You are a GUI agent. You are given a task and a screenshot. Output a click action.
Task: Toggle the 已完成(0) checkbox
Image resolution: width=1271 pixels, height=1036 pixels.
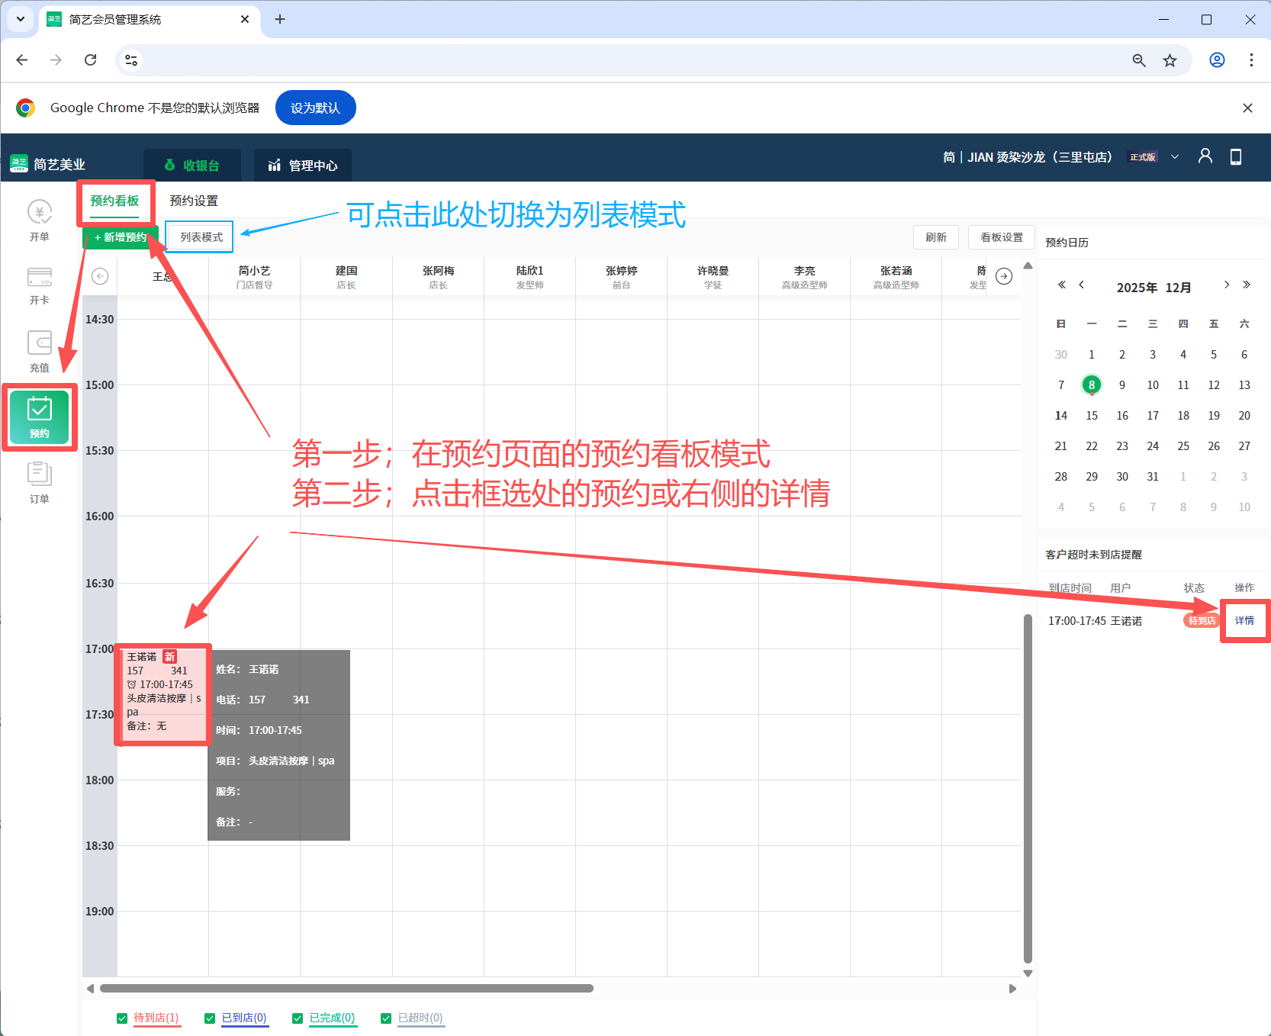(x=298, y=1018)
